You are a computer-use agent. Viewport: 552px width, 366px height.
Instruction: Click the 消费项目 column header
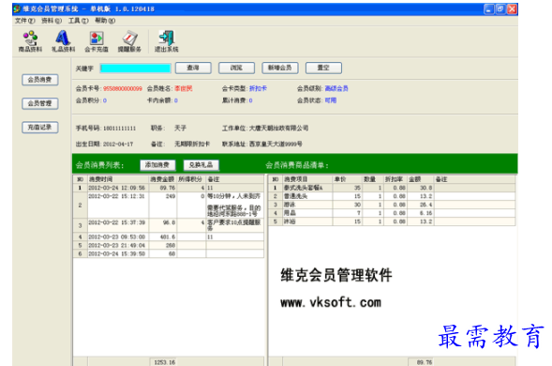click(x=307, y=179)
